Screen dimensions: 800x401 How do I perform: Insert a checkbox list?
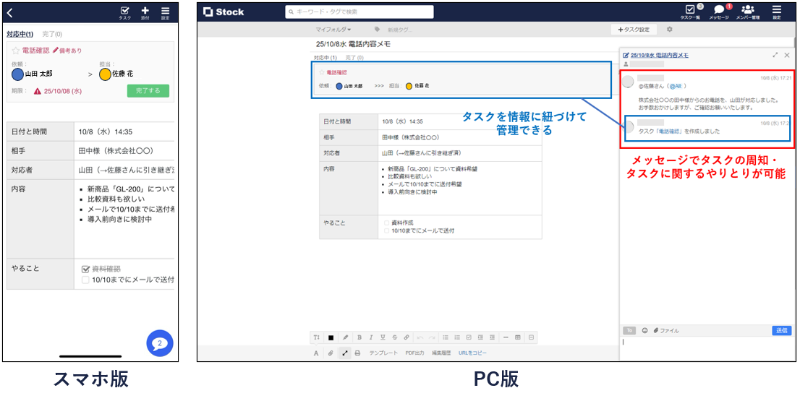click(469, 337)
